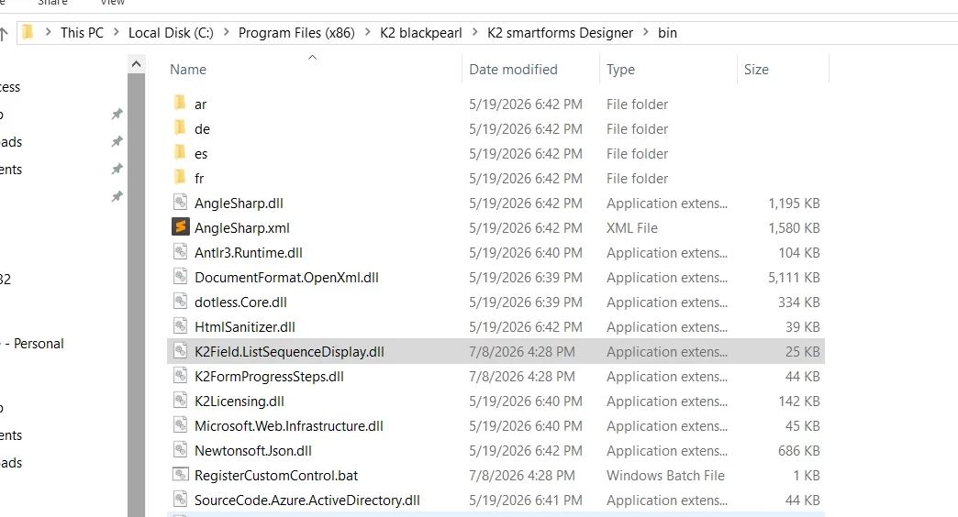Click the DocumentFormat.OpenXml.dll file icon
This screenshot has height=517, width=958.
point(180,277)
